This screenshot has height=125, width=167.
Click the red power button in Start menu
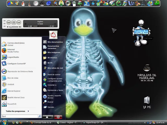click(x=58, y=117)
